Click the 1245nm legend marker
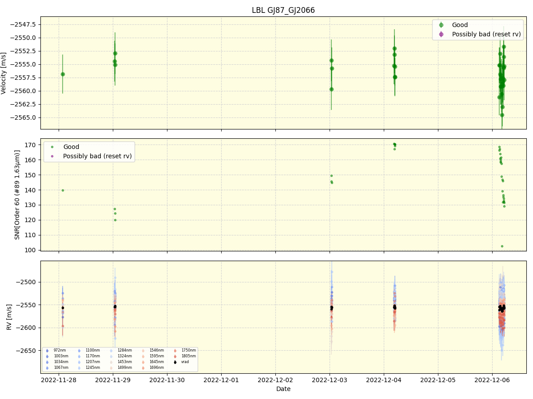The width and height of the screenshot is (533, 399). pyautogui.click(x=79, y=368)
